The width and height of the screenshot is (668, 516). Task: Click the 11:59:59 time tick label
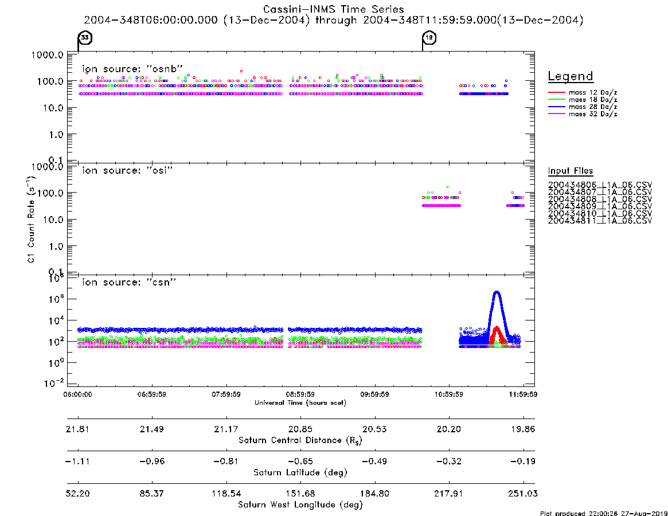523,394
